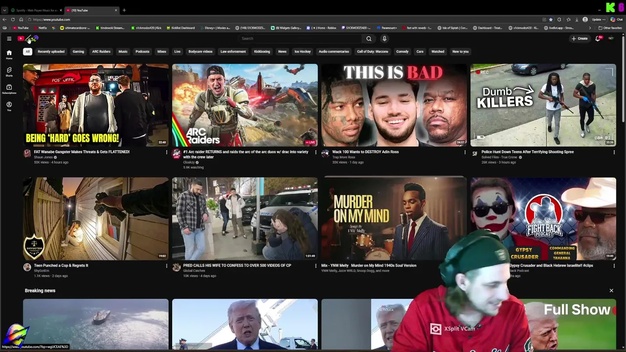
Task: Open breaking news boat video thumbnail
Action: (x=95, y=325)
